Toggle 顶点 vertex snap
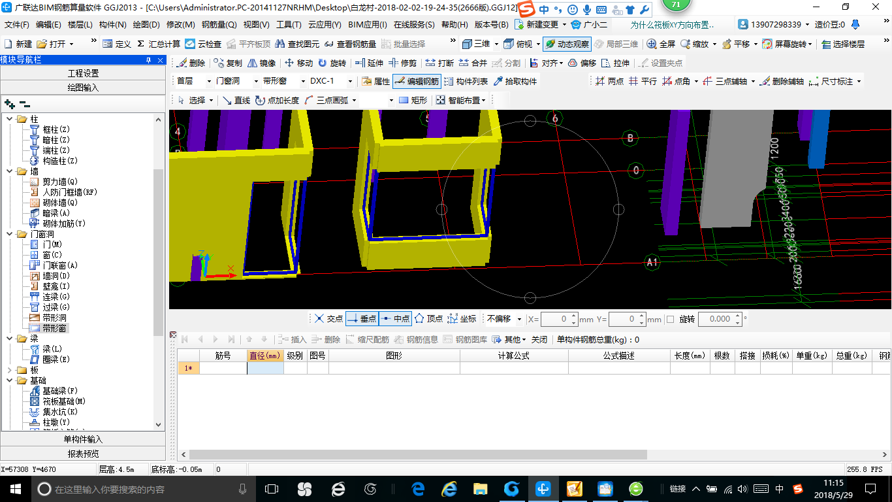Image resolution: width=892 pixels, height=502 pixels. coord(428,319)
